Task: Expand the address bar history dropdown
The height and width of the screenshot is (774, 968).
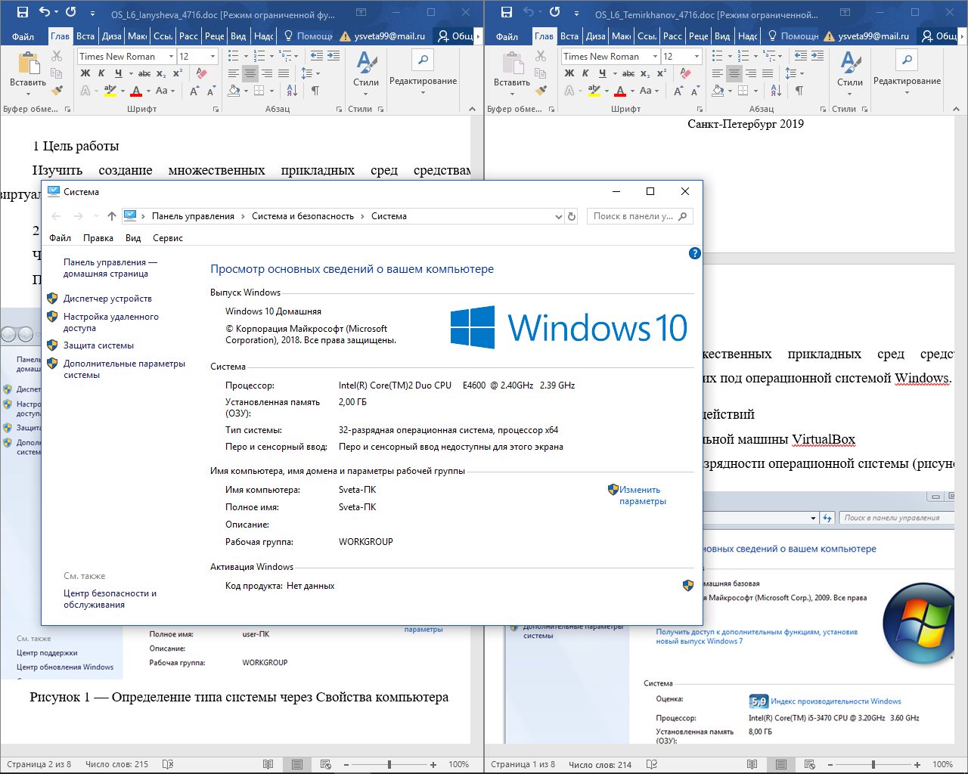Action: click(x=558, y=216)
